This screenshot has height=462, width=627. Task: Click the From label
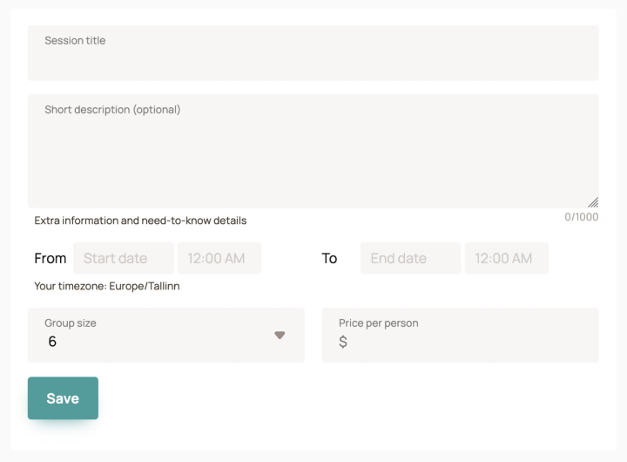(51, 258)
